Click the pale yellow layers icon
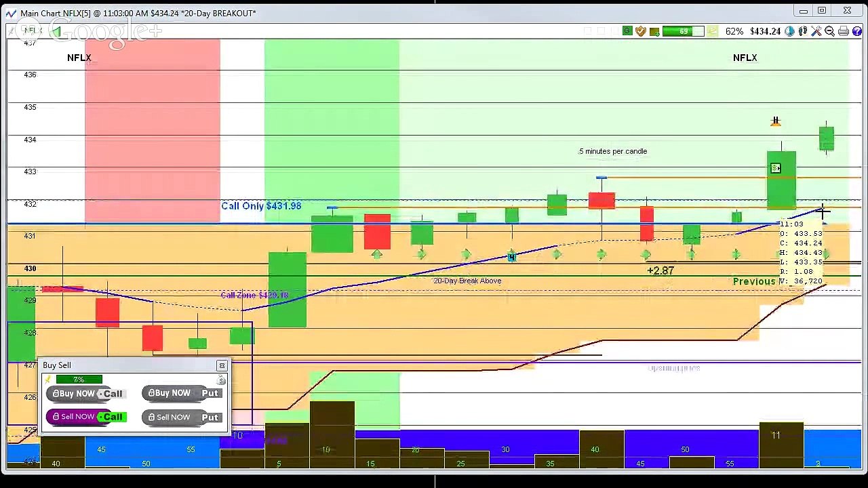 point(712,31)
